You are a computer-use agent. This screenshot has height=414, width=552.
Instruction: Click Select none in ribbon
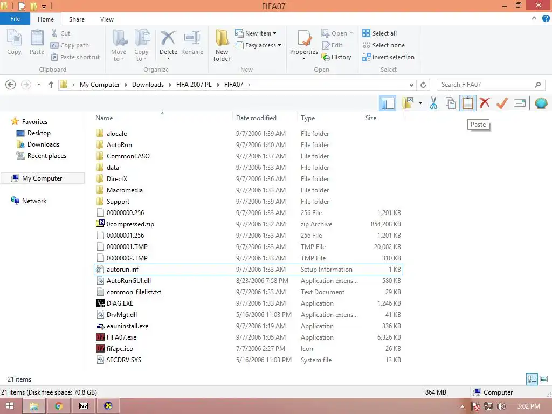click(x=384, y=45)
